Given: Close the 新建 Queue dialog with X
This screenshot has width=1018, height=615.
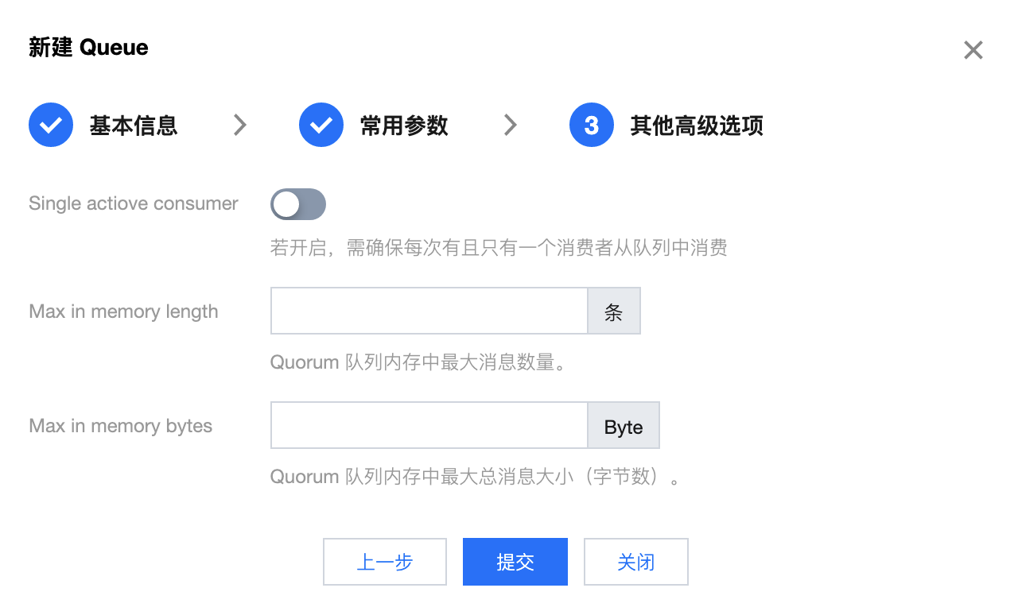Looking at the screenshot, I should click(973, 50).
